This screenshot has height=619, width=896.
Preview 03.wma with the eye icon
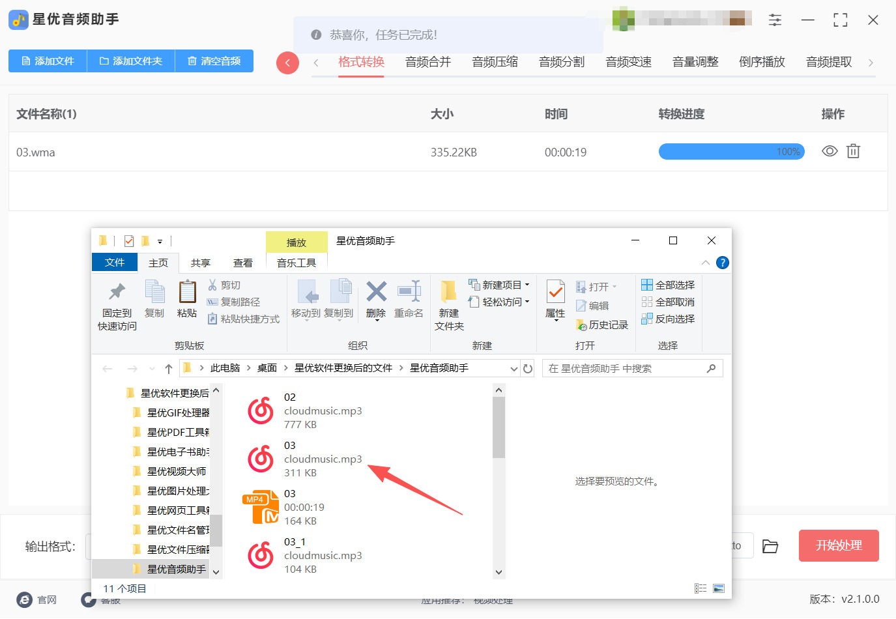[x=830, y=151]
